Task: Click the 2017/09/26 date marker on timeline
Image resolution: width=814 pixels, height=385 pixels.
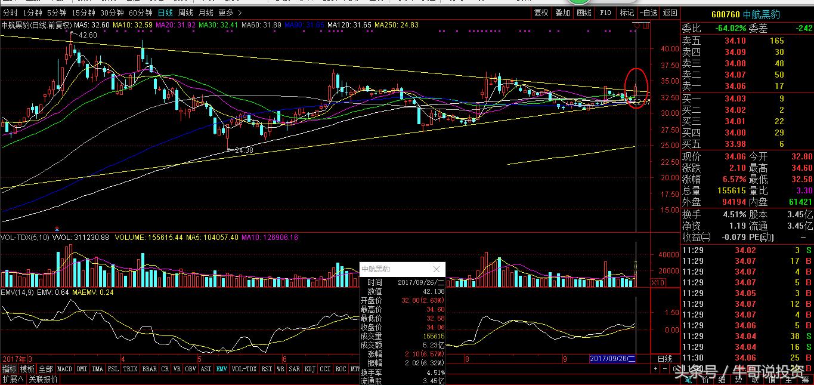Action: (612, 359)
